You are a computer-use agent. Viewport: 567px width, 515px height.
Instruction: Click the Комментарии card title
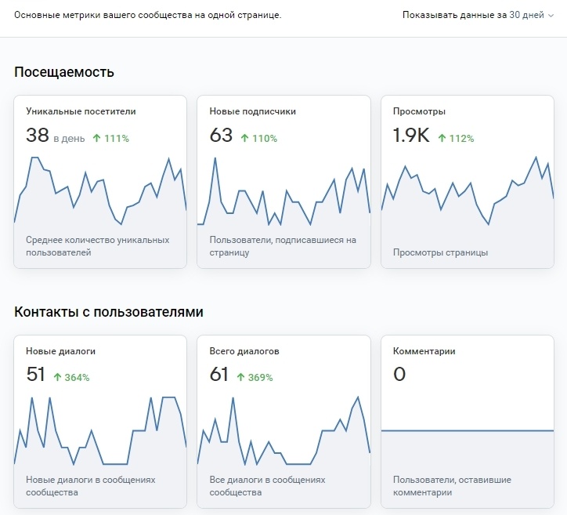click(x=424, y=351)
